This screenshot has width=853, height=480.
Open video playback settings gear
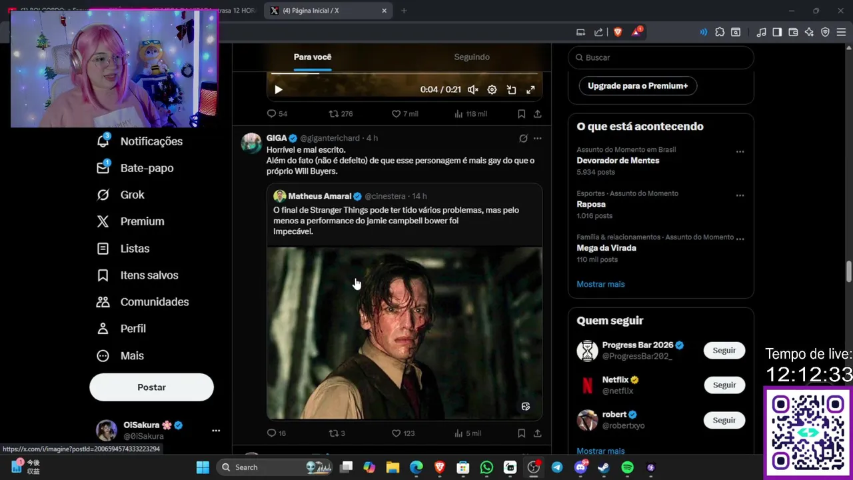pos(492,89)
